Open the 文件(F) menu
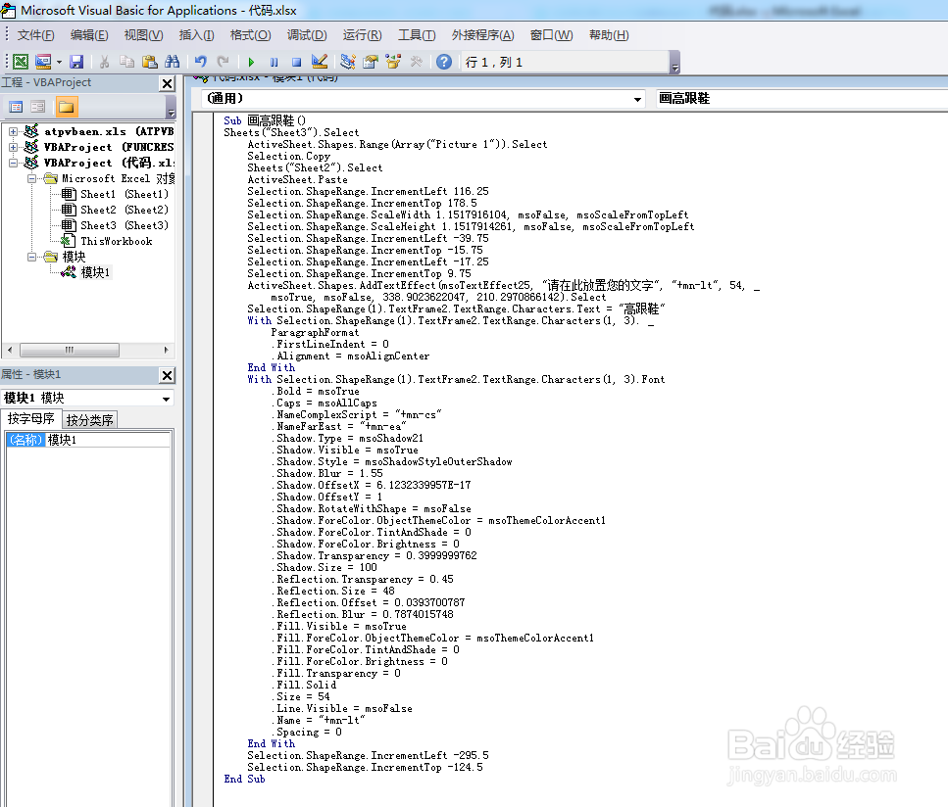This screenshot has height=807, width=948. coord(35,35)
